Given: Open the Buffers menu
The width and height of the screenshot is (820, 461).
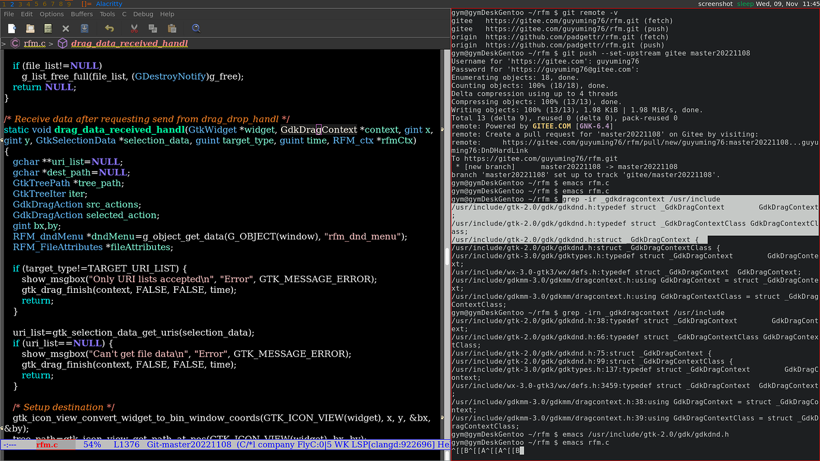Looking at the screenshot, I should pos(81,14).
